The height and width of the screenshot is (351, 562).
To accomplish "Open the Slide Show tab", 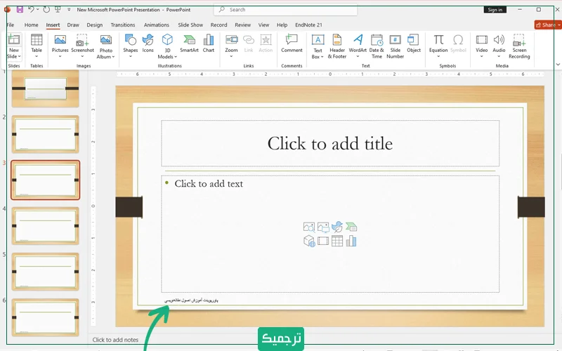I will click(x=190, y=25).
